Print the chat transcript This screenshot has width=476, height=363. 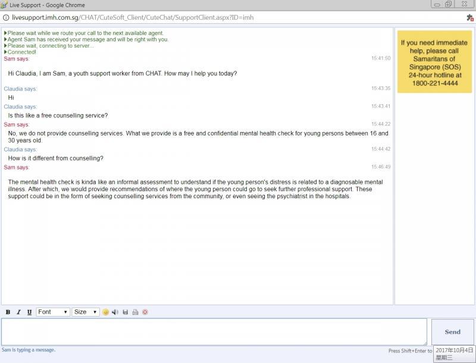pyautogui.click(x=135, y=312)
